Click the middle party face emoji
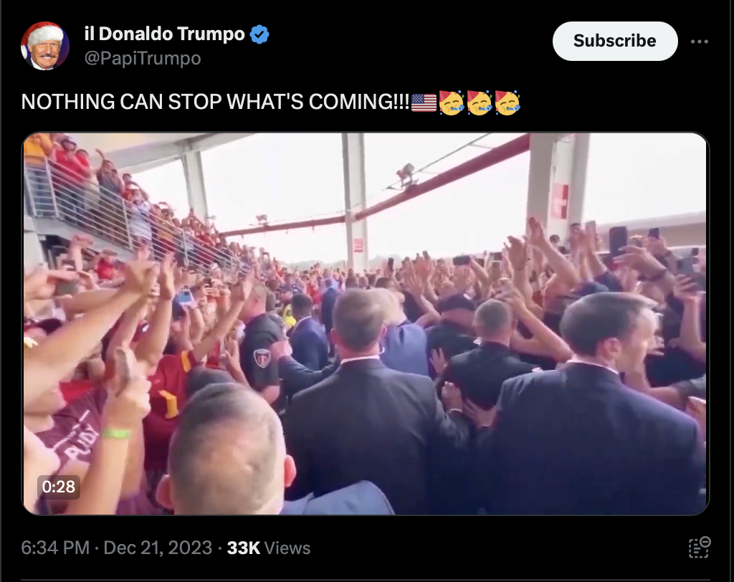734x582 pixels. coord(479,102)
